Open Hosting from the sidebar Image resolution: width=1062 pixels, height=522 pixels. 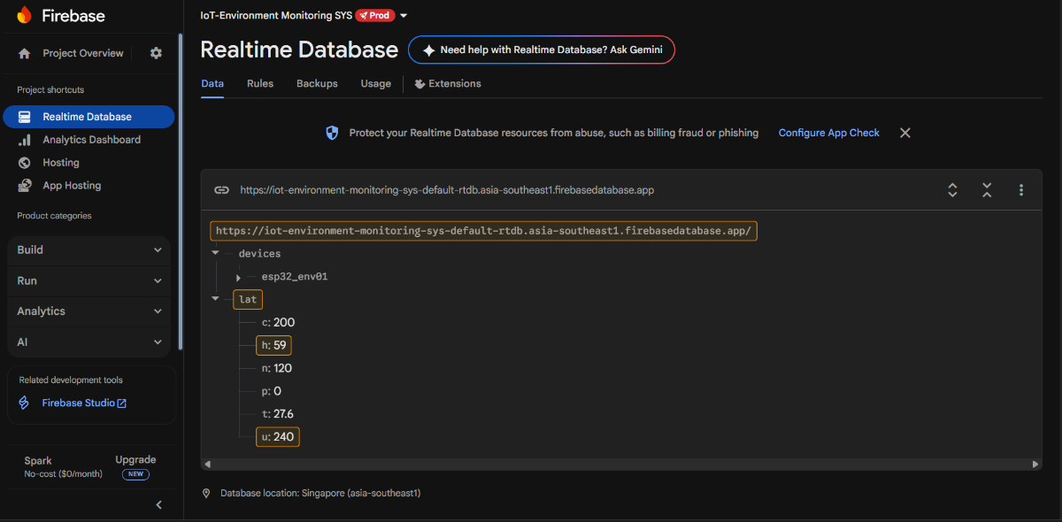click(61, 163)
